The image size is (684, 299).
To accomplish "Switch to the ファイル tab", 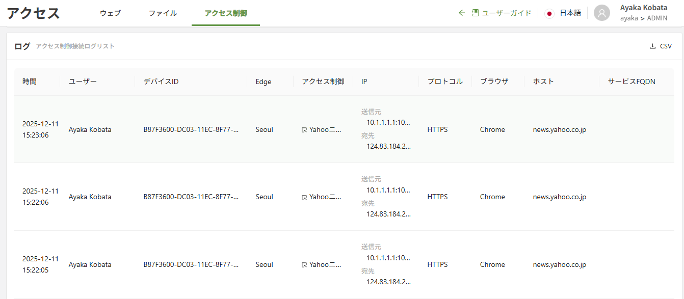I will pyautogui.click(x=163, y=13).
